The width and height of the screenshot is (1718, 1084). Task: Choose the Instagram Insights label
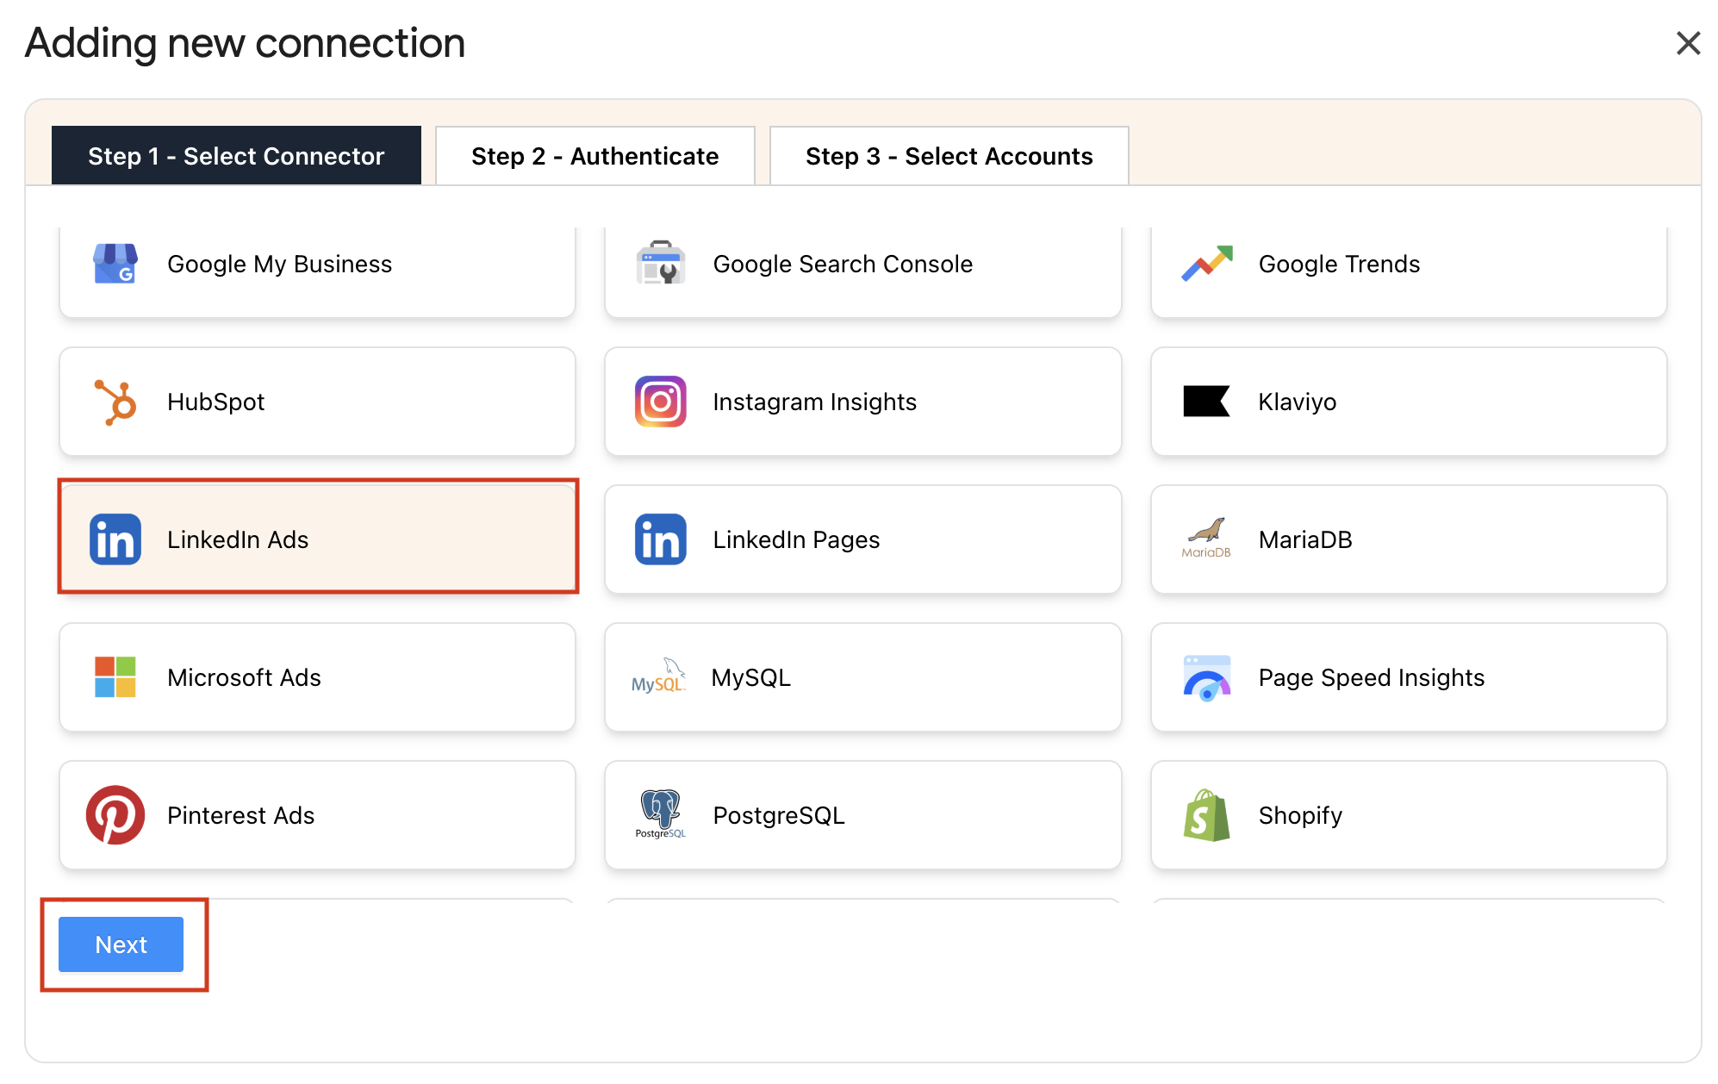point(814,402)
